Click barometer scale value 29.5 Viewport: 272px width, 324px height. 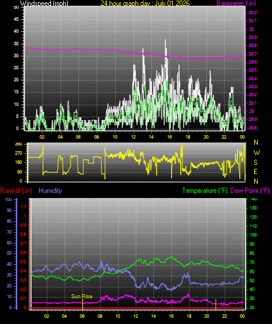(x=252, y=70)
